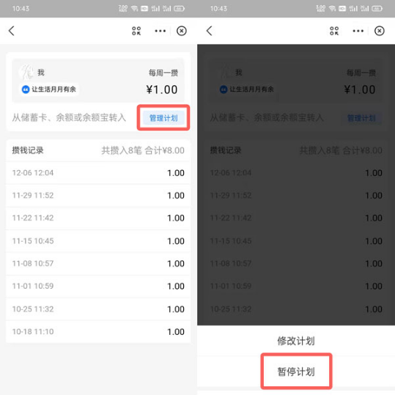The image size is (395, 395).
Task: Open record 12-06 12:04 in left screen
Action: pos(98,173)
